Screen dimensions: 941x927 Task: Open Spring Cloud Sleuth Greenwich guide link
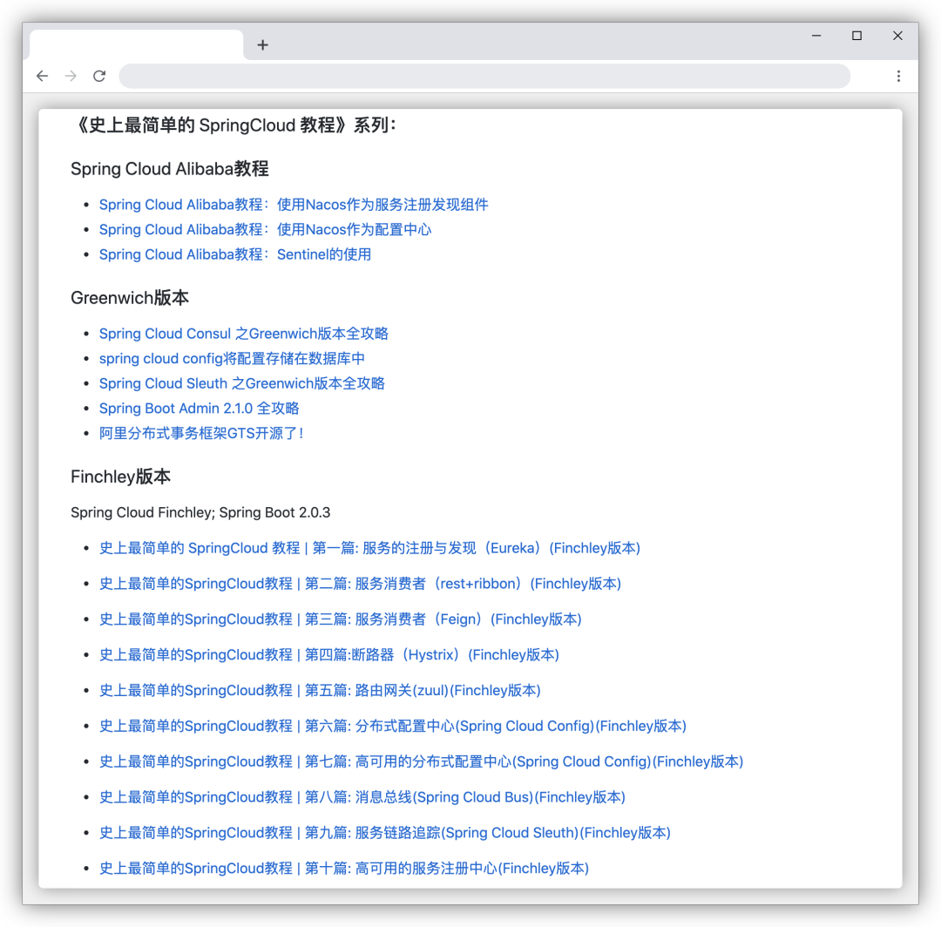click(x=242, y=383)
